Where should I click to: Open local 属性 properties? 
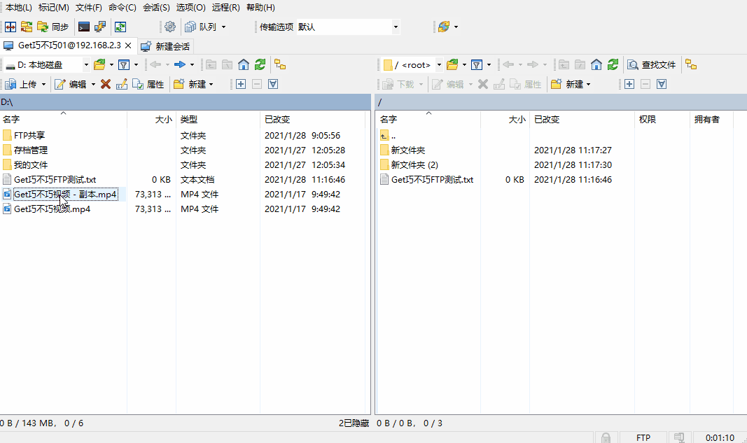148,84
